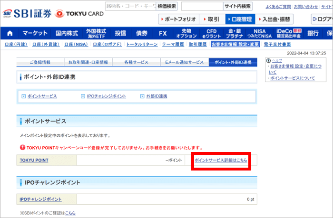Open the 入出金・振替 menu button
The width and height of the screenshot is (333, 218).
tap(274, 19)
